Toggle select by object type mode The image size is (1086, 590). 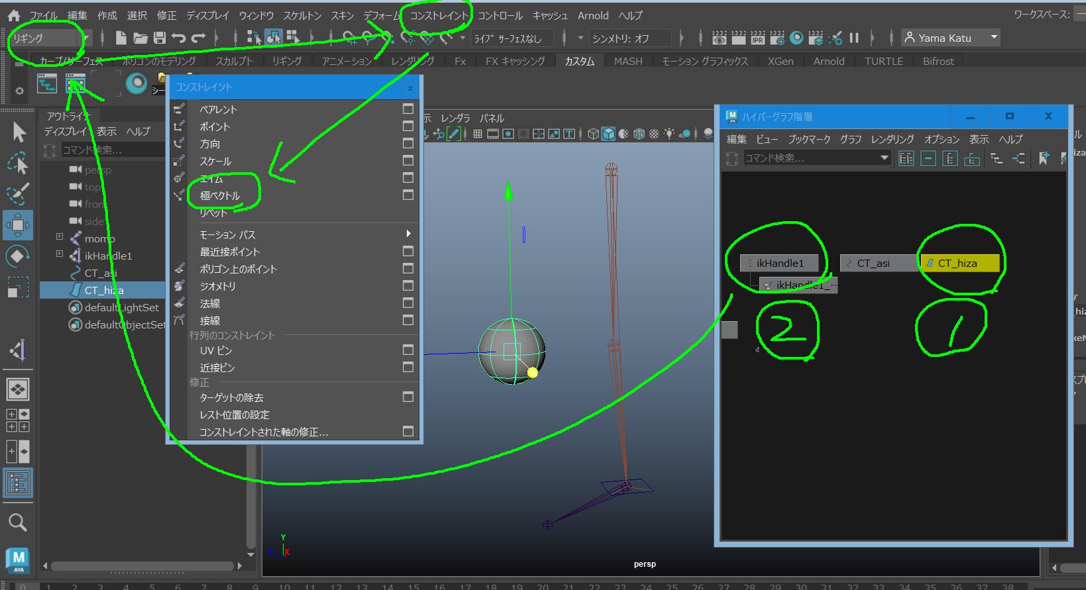pos(273,38)
